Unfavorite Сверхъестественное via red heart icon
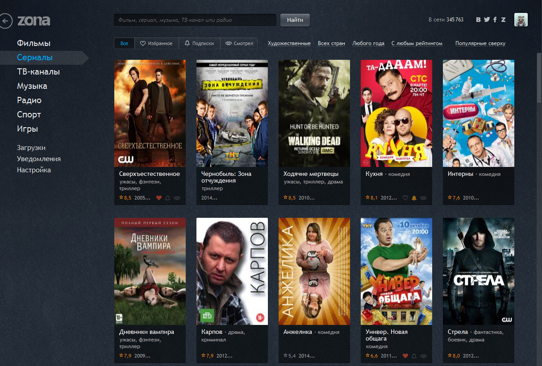542x366 pixels. (x=158, y=198)
